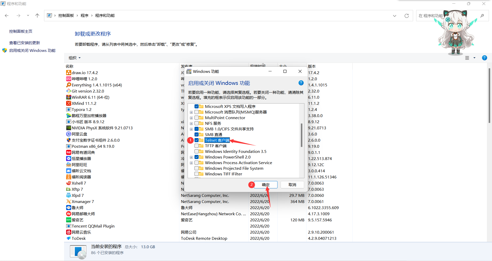
Task: Click 程序 breadcrumb segment
Action: (85, 16)
